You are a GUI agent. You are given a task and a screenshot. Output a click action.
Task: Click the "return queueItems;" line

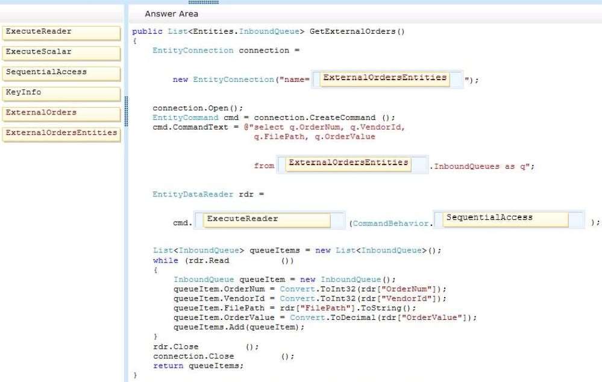[198, 366]
